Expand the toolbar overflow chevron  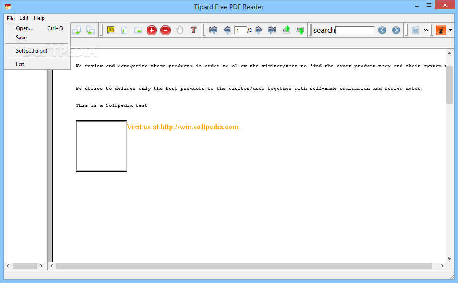pyautogui.click(x=426, y=30)
